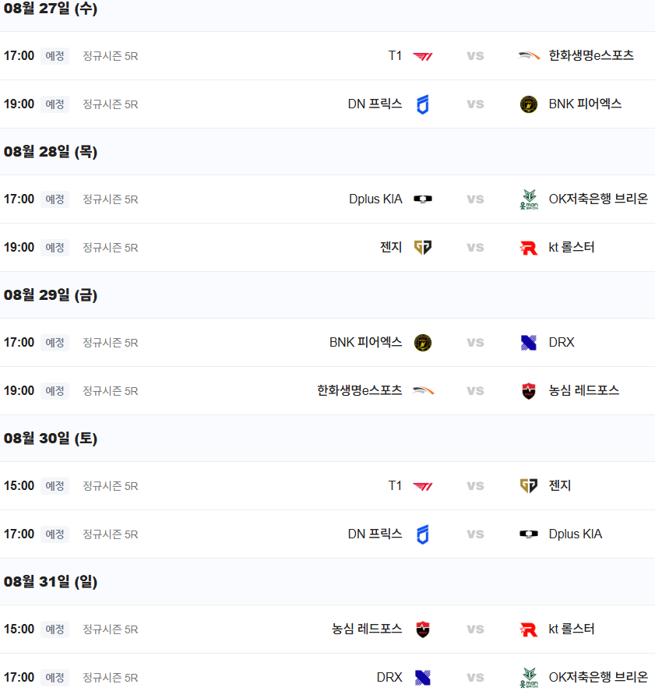Viewport: 655px width, 691px height.
Task: Click 젠지 logo in Aug 28 19:00 match
Action: [x=422, y=248]
